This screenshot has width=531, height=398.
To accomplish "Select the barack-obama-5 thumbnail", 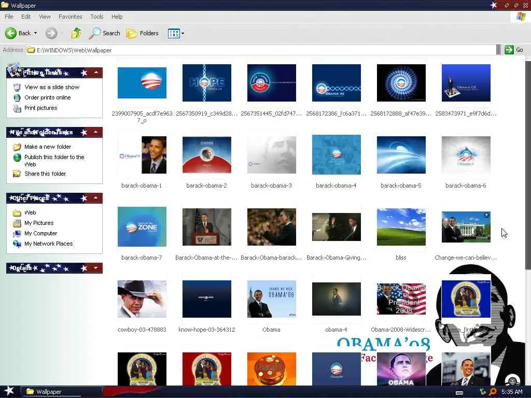I will pyautogui.click(x=401, y=155).
